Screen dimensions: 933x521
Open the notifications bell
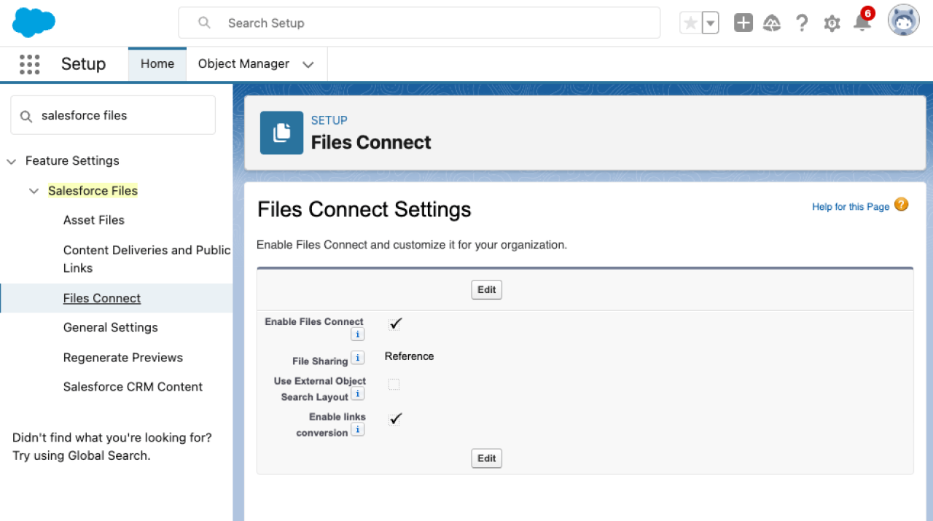point(862,22)
